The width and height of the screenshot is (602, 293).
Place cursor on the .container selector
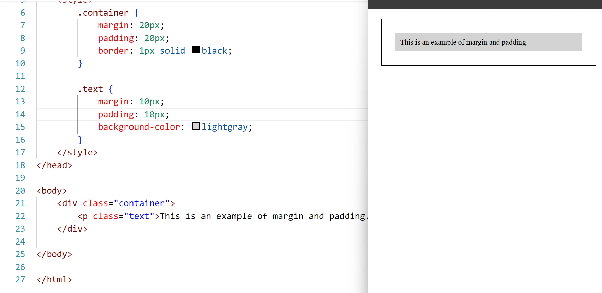(103, 13)
